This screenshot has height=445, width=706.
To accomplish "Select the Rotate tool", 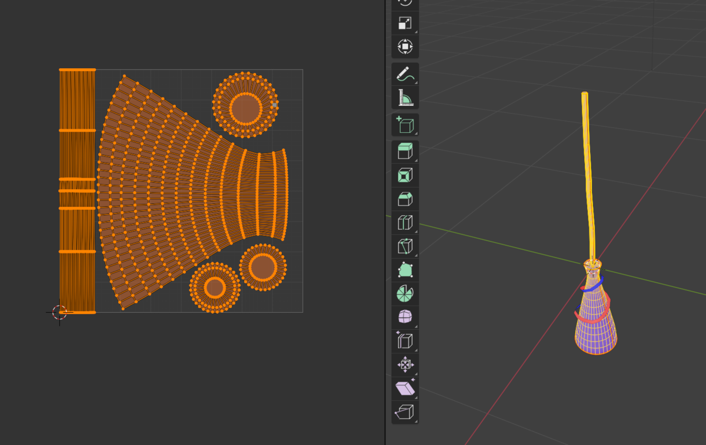I will pyautogui.click(x=404, y=4).
